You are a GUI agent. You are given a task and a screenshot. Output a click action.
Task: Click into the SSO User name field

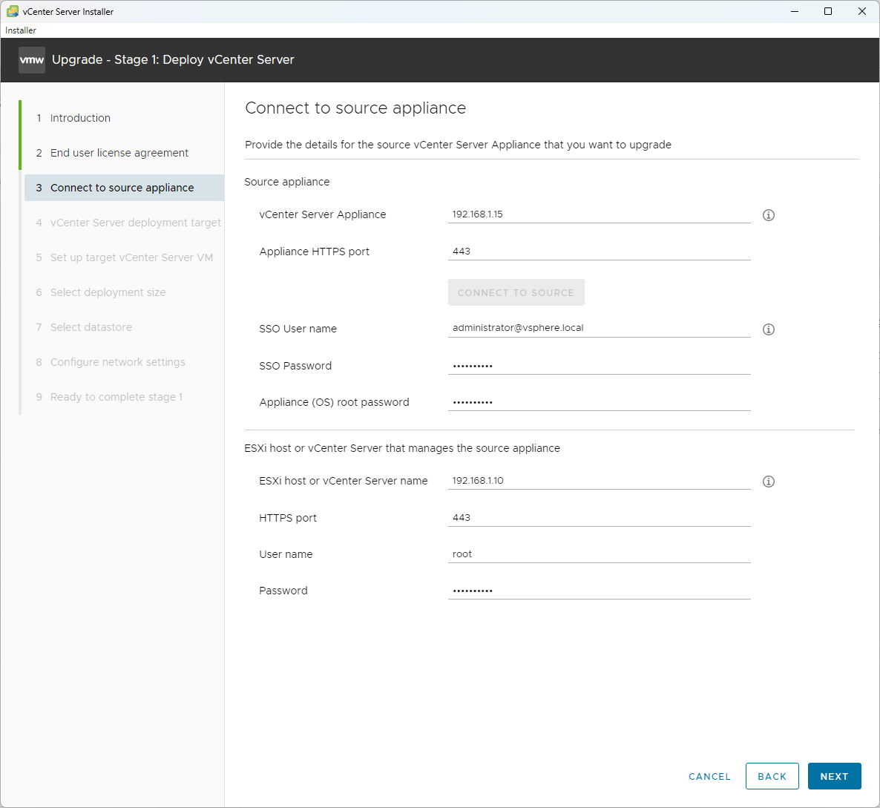point(599,328)
